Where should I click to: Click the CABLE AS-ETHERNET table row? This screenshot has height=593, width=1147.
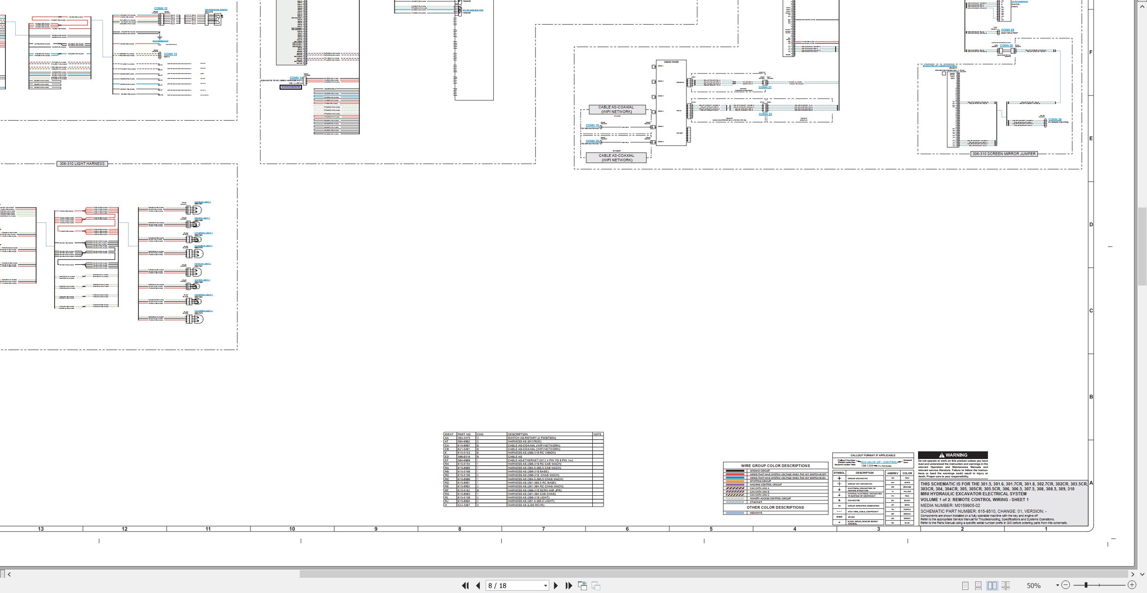(x=523, y=460)
